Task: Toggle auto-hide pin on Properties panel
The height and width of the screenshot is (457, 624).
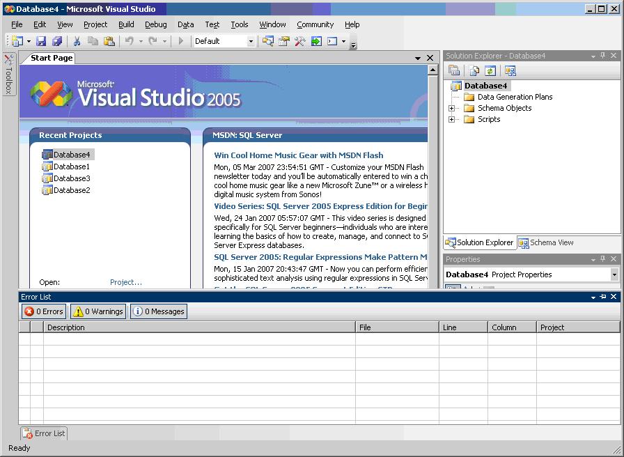Action: [x=603, y=258]
